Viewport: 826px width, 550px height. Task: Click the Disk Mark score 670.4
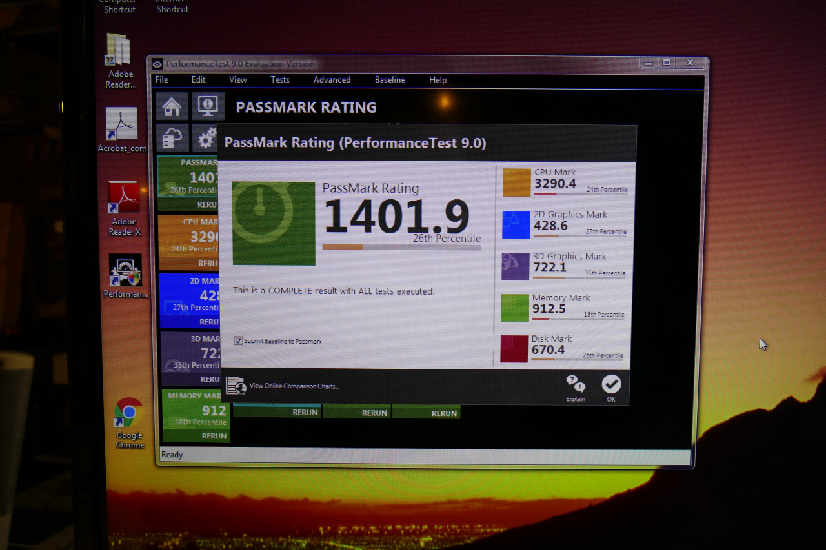(548, 350)
